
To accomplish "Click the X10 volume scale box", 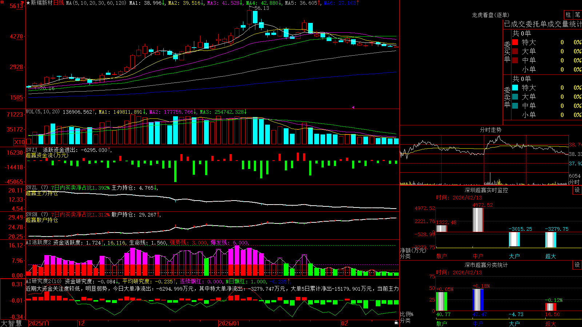I will pos(19,142).
